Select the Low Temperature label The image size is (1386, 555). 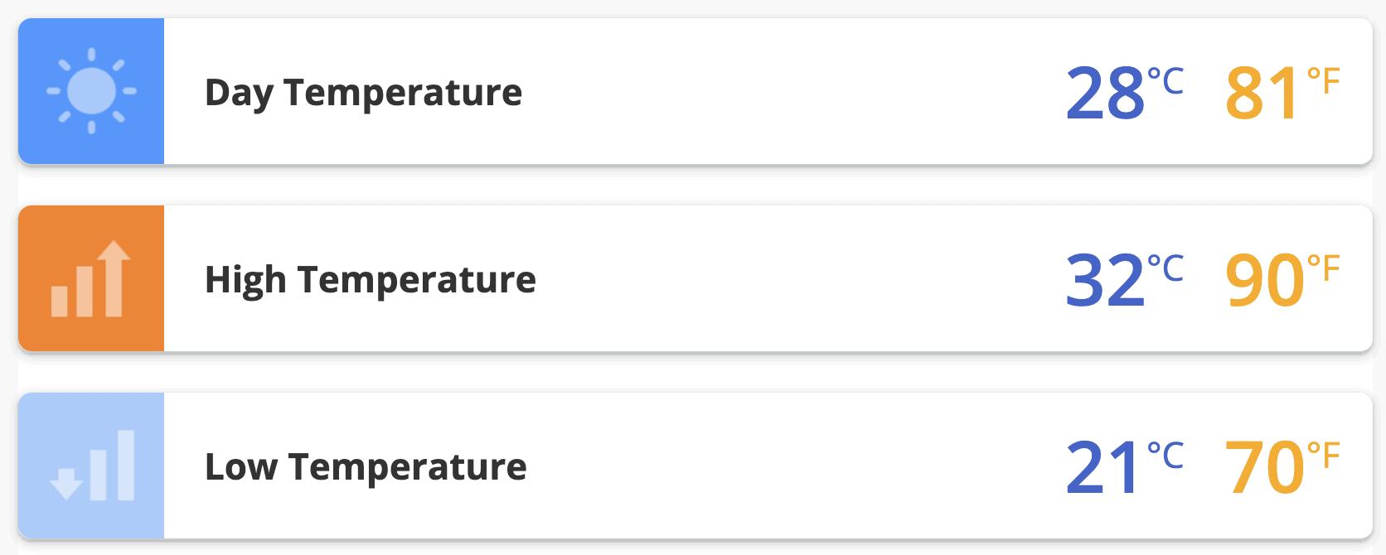366,467
